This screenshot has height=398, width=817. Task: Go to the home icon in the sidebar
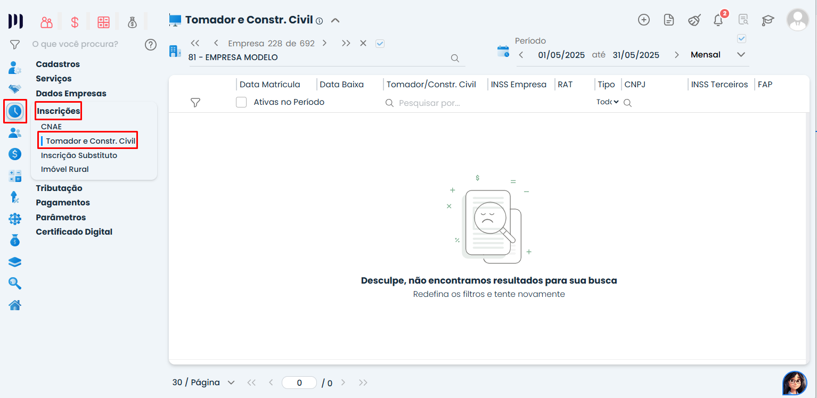pyautogui.click(x=15, y=305)
